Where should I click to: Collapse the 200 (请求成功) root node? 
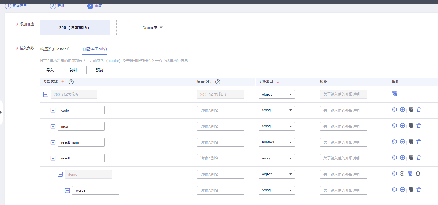[x=46, y=94]
